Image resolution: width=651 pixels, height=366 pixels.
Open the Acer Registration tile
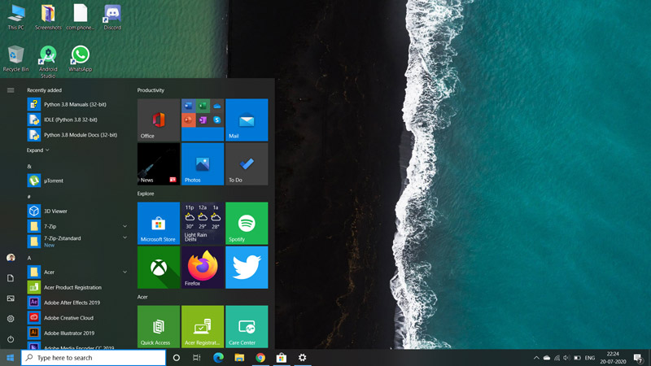pos(203,327)
